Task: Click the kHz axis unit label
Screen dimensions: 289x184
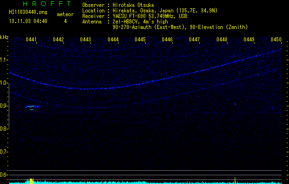Action: 4,37
